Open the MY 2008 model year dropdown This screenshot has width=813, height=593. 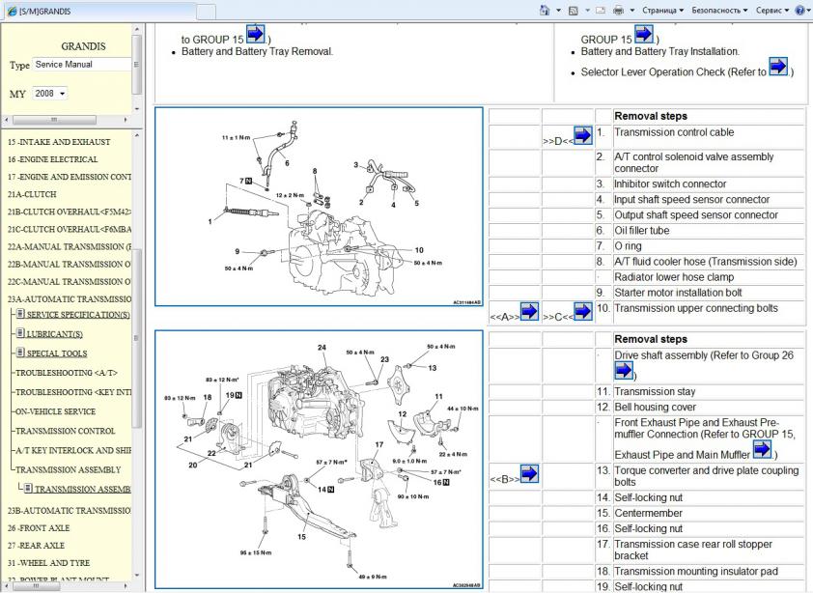click(x=50, y=94)
